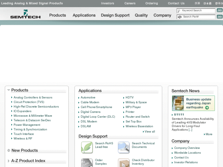Click the Keyword Search magnifier icon
The height and width of the screenshot is (167, 223).
(x=179, y=11)
